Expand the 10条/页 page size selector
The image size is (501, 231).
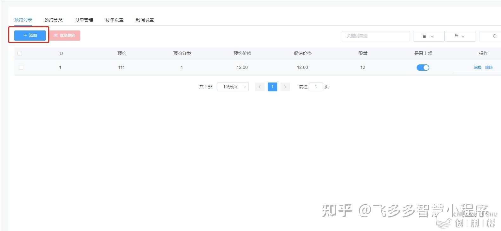(x=233, y=87)
